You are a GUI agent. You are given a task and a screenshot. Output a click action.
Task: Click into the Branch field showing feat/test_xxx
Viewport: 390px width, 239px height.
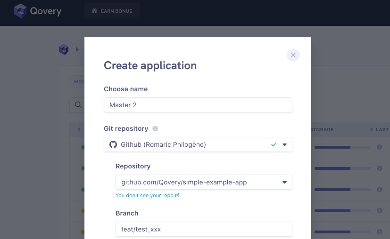203,229
